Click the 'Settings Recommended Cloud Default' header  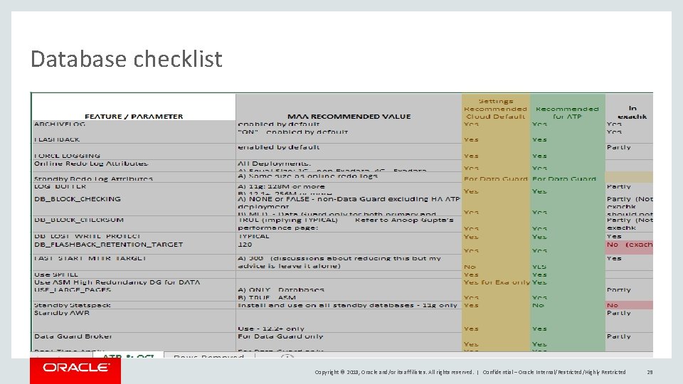496,109
